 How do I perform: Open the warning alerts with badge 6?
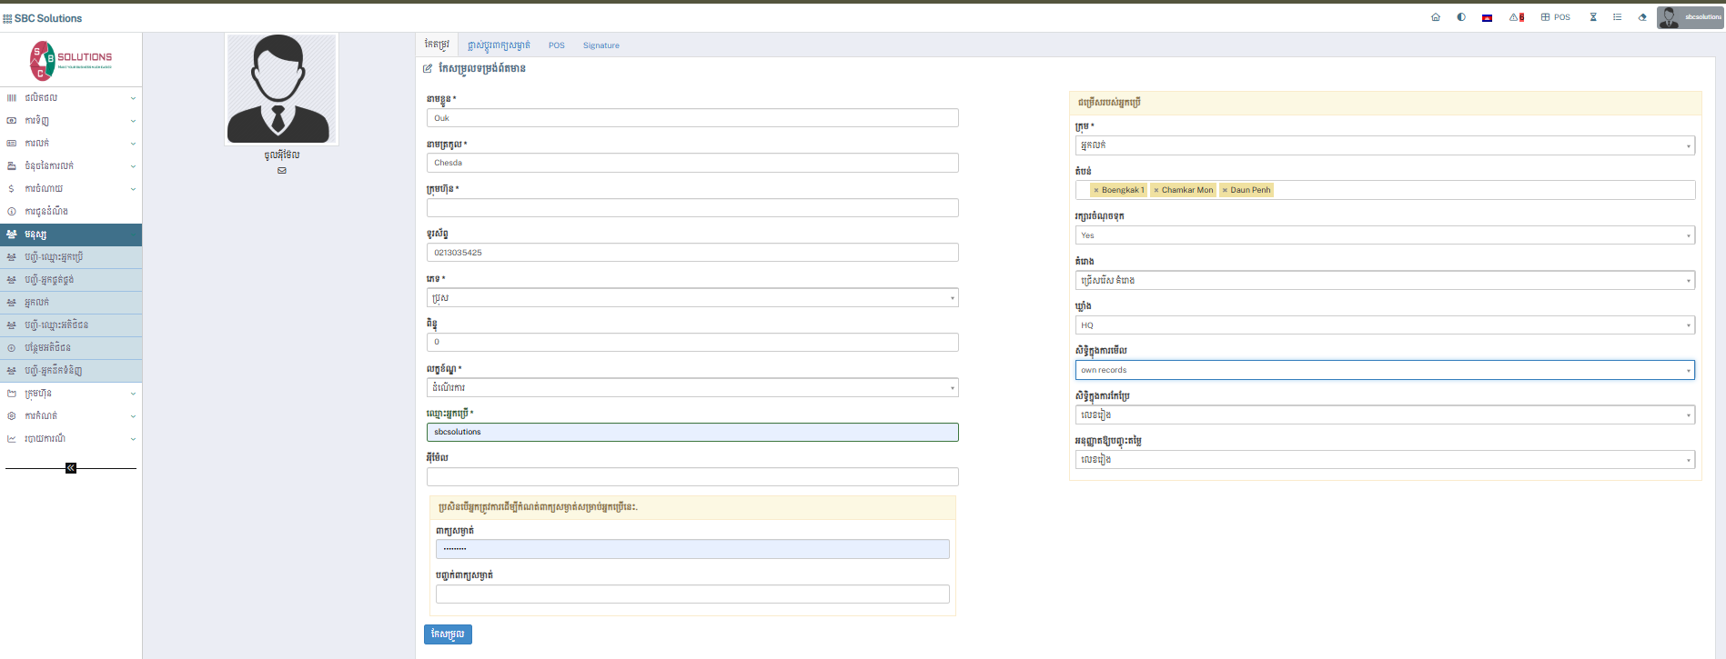(1516, 17)
